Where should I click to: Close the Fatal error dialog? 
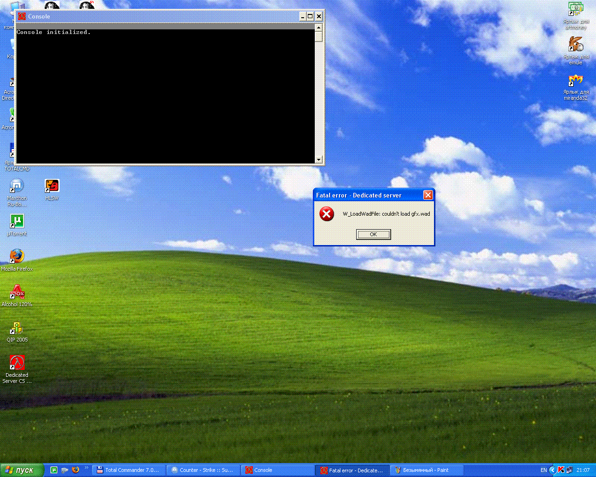tap(428, 195)
